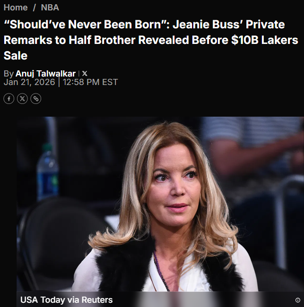The image size is (304, 307).
Task: Go to Home breadcrumb link
Action: (x=16, y=8)
